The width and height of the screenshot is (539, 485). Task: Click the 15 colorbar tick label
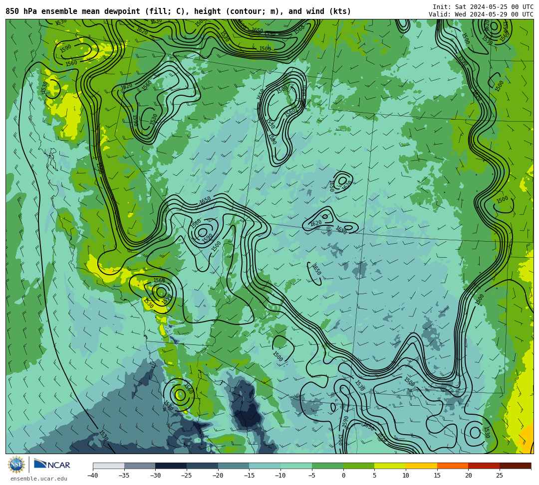tap(437, 476)
